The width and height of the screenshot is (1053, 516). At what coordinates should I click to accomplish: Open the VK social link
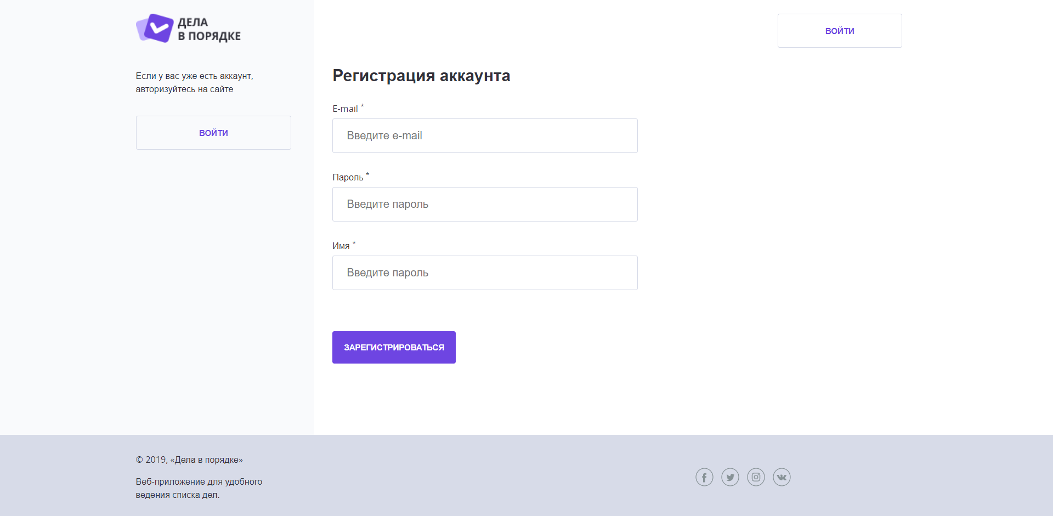pos(782,477)
